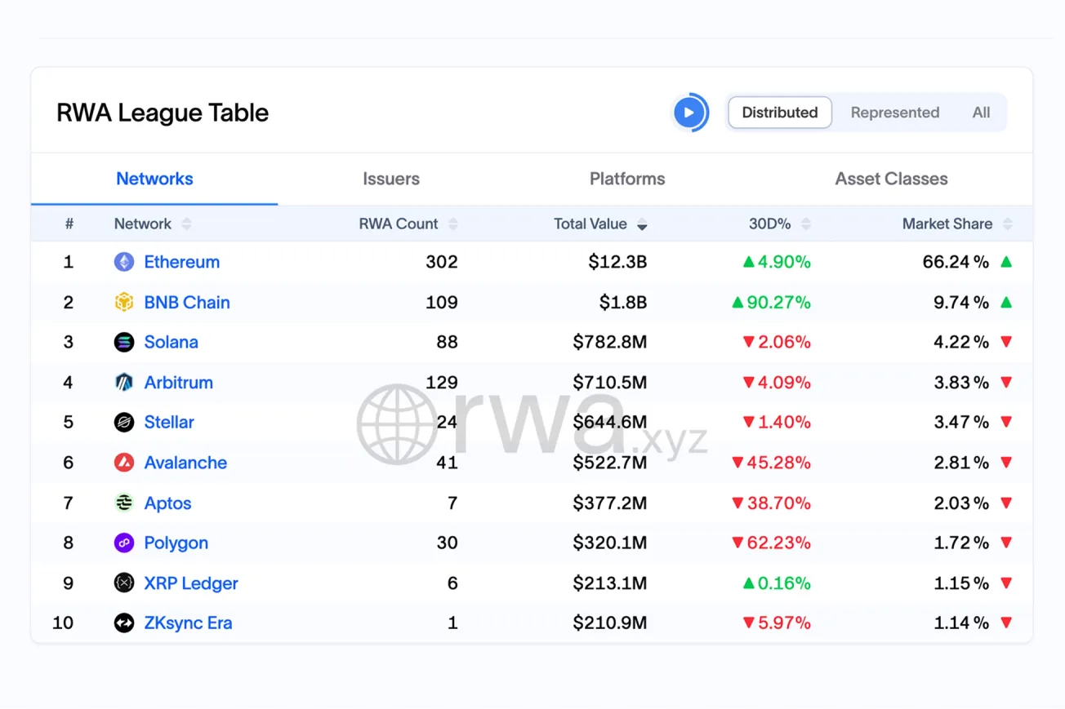Sort table by RWA Count arrows
The height and width of the screenshot is (709, 1065).
pyautogui.click(x=453, y=224)
